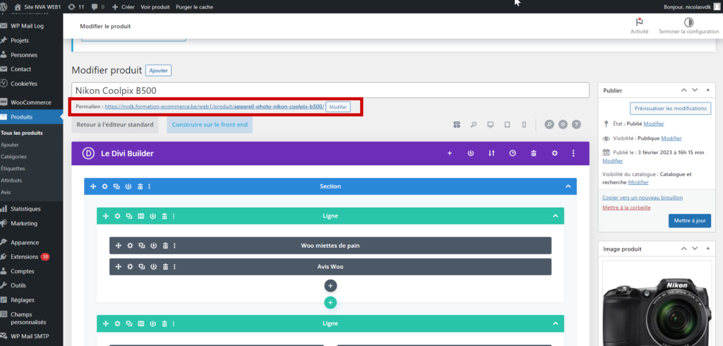Click Purger le cache in admin bar
Image resolution: width=723 pixels, height=346 pixels.
tap(195, 7)
